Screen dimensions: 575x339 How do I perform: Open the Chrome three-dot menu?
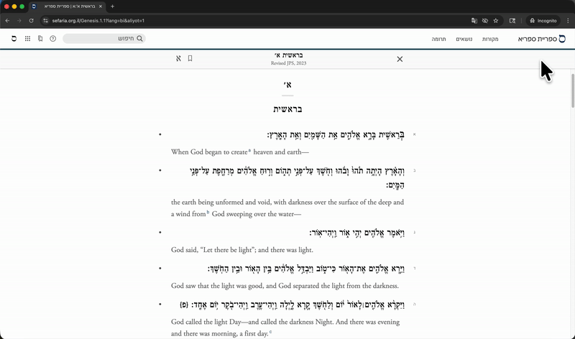(568, 20)
